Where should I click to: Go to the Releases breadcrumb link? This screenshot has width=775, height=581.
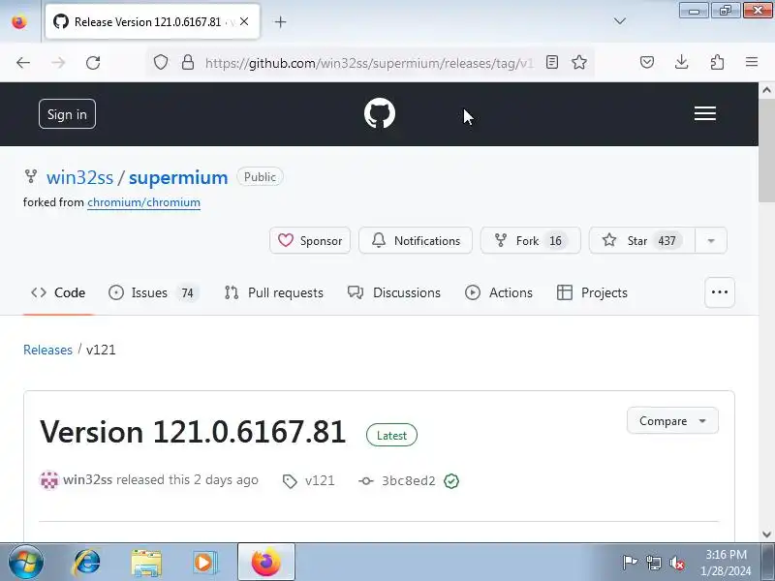[47, 350]
